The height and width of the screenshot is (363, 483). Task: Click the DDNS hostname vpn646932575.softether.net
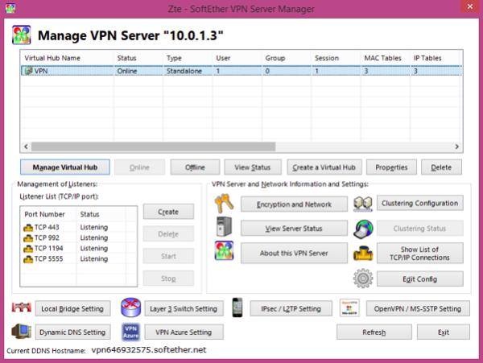coord(149,350)
